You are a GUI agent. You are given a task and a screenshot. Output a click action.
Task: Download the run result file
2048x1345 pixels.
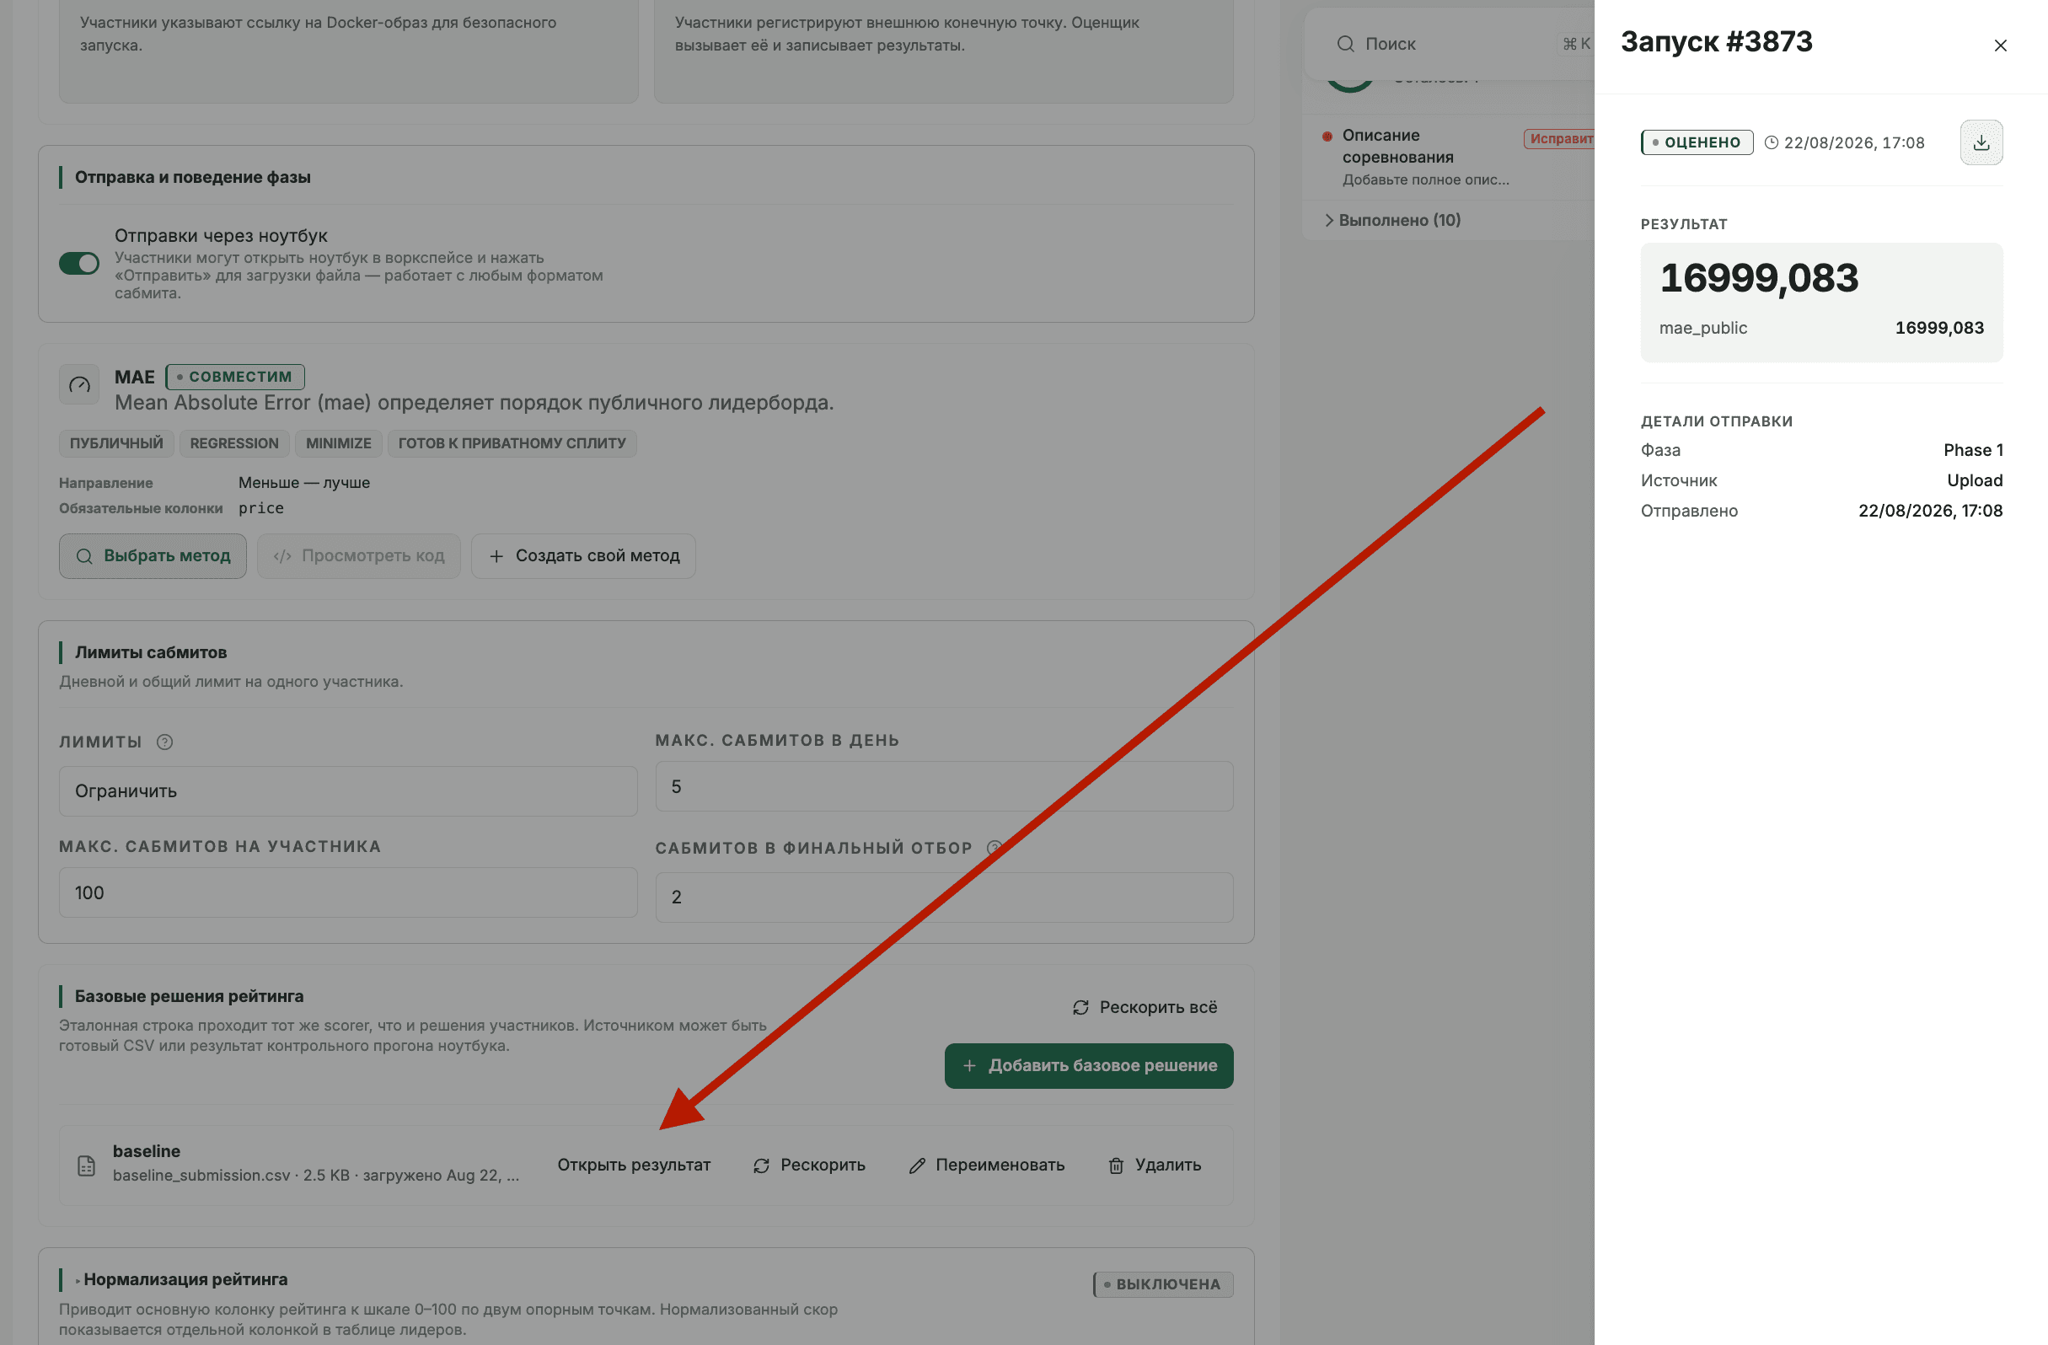1981,143
